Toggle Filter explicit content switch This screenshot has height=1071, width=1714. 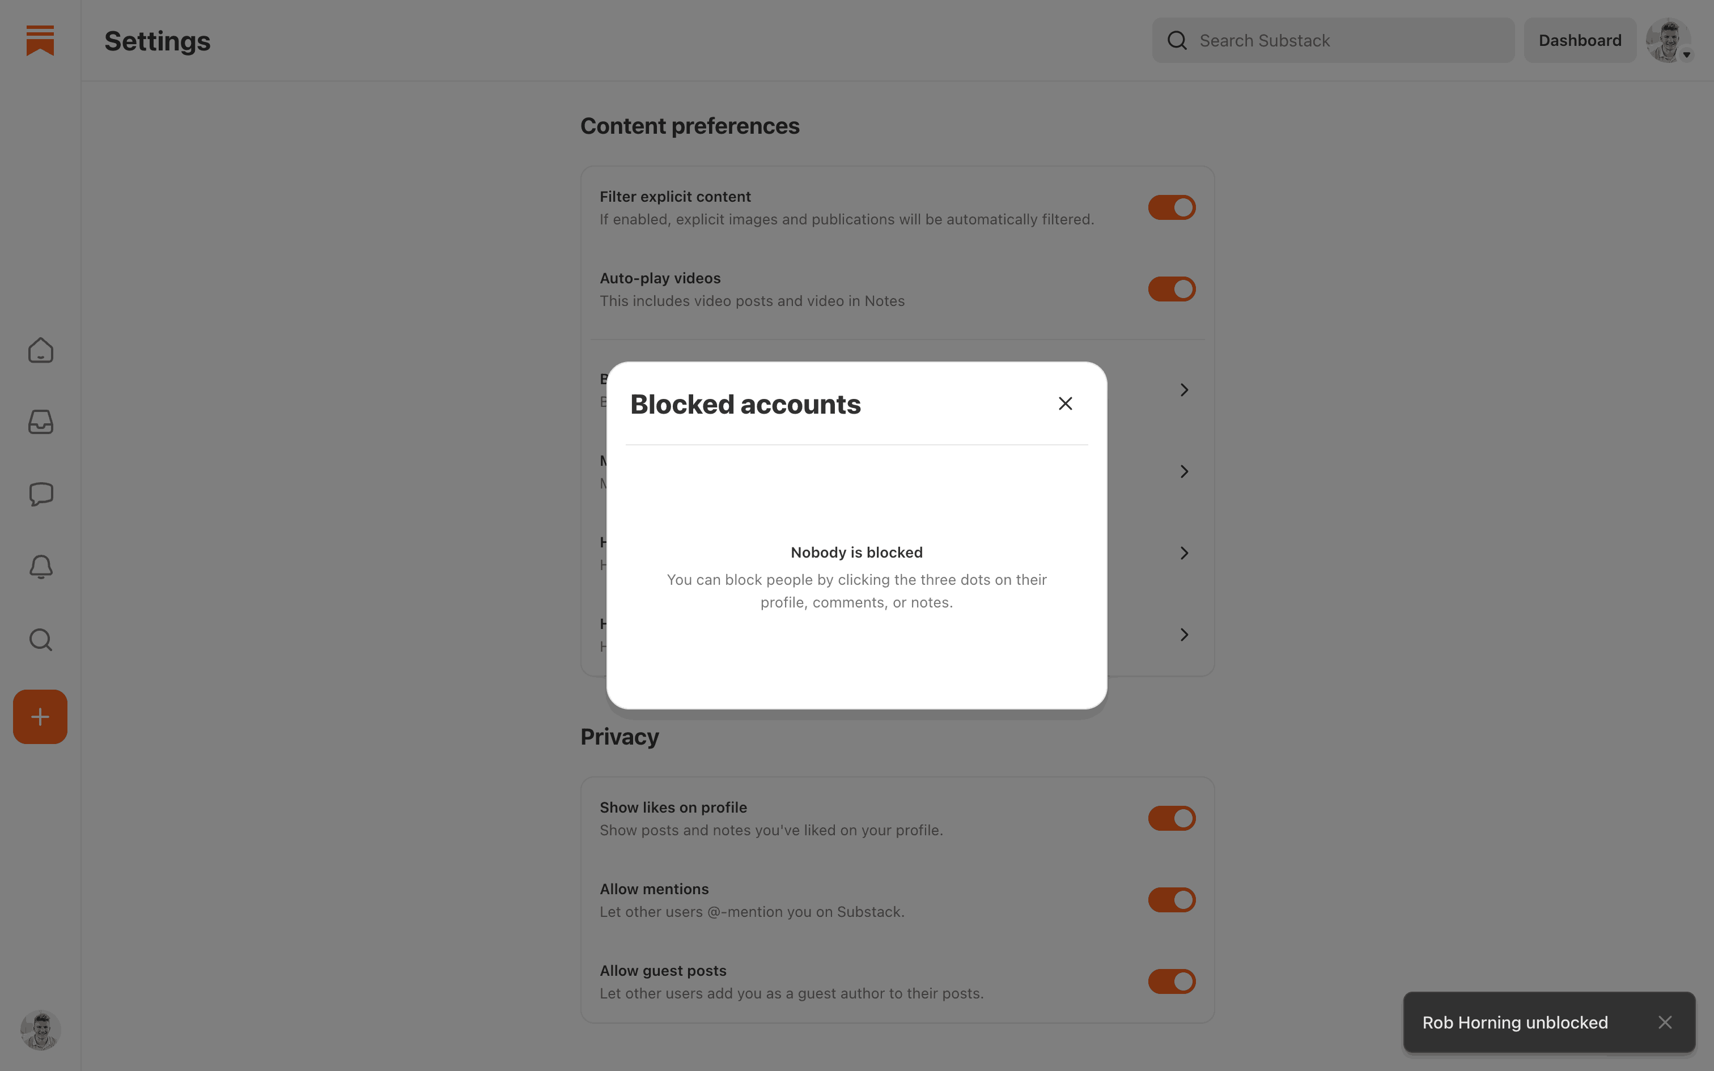point(1172,207)
